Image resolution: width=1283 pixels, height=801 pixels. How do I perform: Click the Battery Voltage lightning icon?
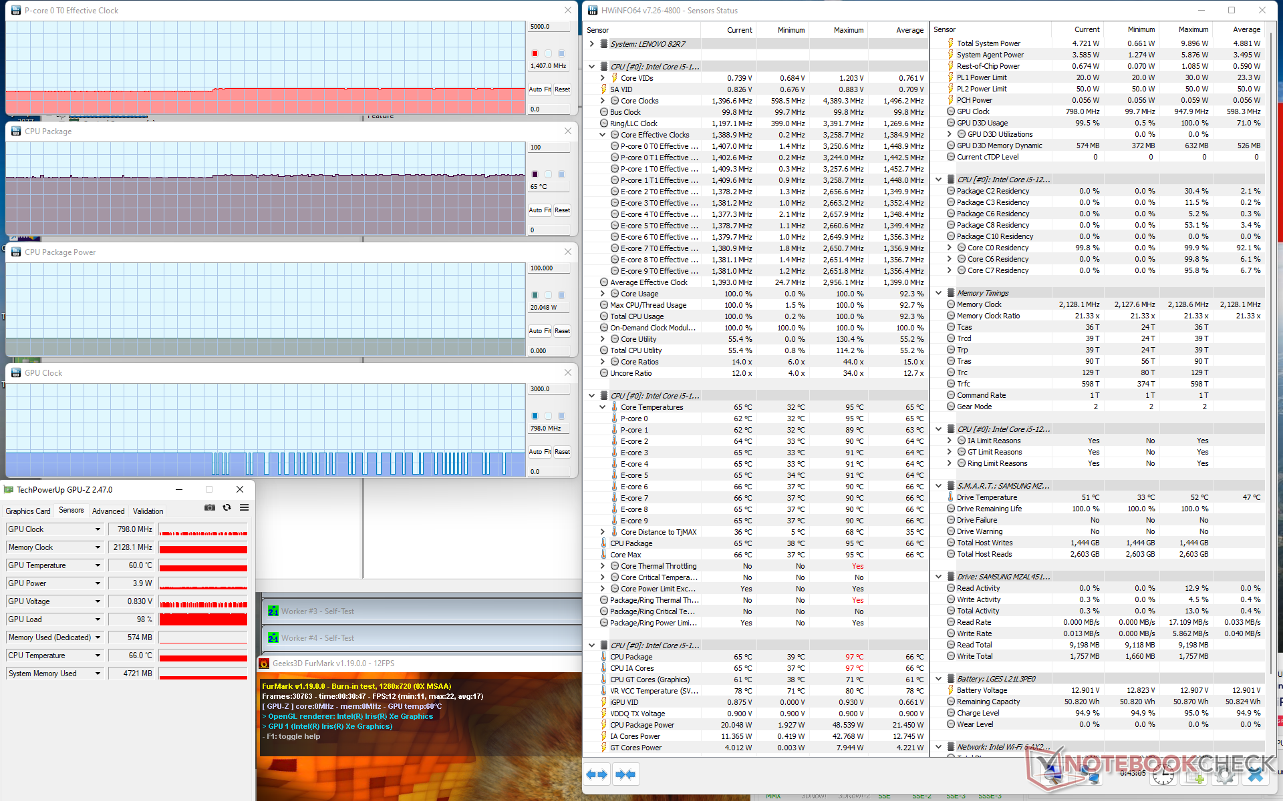[x=951, y=690]
